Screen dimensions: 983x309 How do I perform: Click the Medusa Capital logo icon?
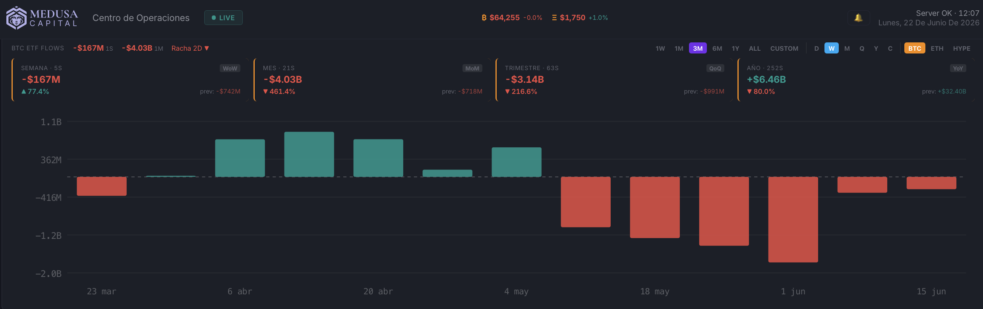(x=16, y=18)
